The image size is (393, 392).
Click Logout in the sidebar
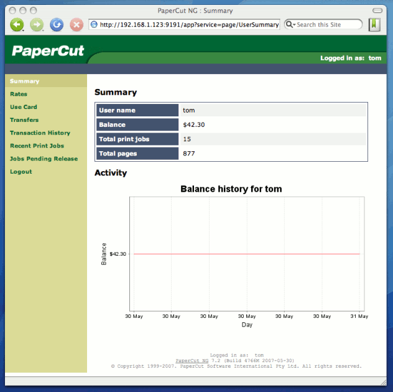pos(21,172)
